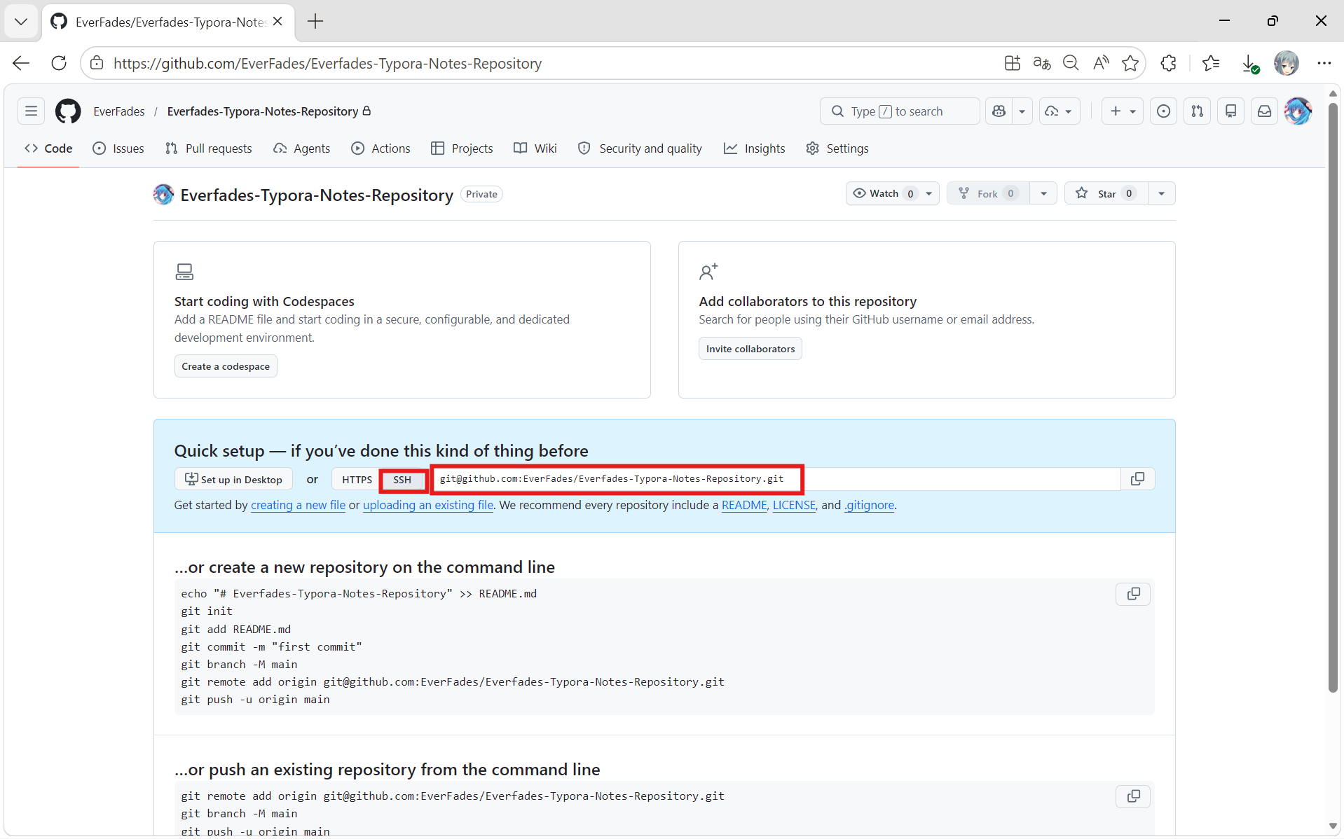This screenshot has height=839, width=1344.
Task: Open the browser zoom out icon
Action: (1071, 63)
